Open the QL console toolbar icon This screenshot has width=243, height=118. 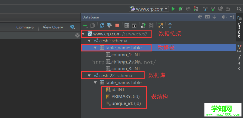[x=134, y=26]
